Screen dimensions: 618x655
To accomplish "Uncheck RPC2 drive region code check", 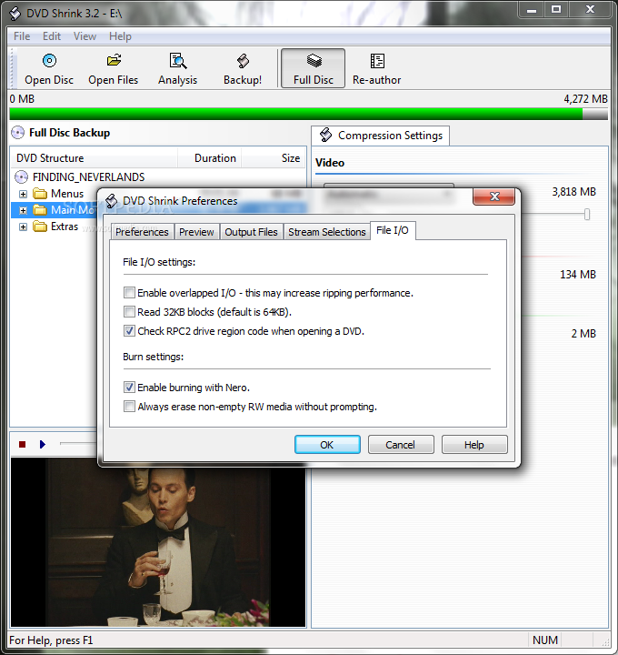I will pos(129,331).
